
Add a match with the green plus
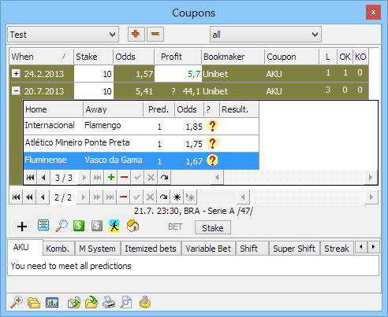pyautogui.click(x=111, y=178)
